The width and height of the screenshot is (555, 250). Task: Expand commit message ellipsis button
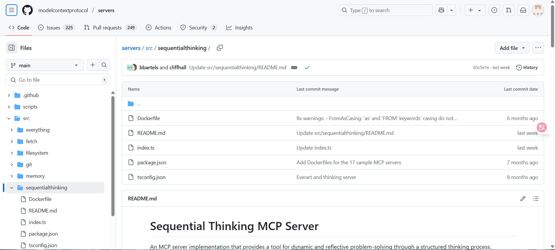point(294,68)
